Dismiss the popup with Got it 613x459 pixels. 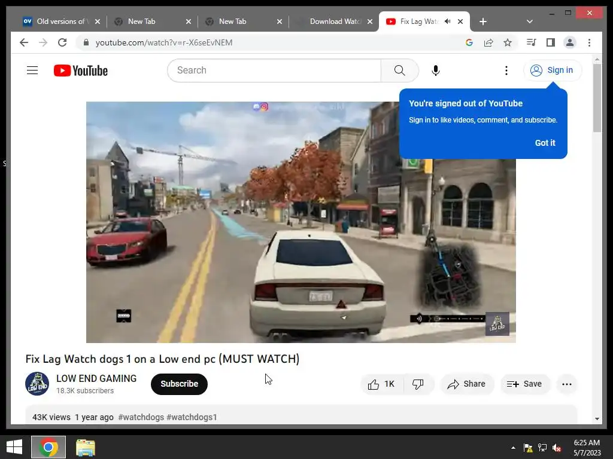click(545, 143)
